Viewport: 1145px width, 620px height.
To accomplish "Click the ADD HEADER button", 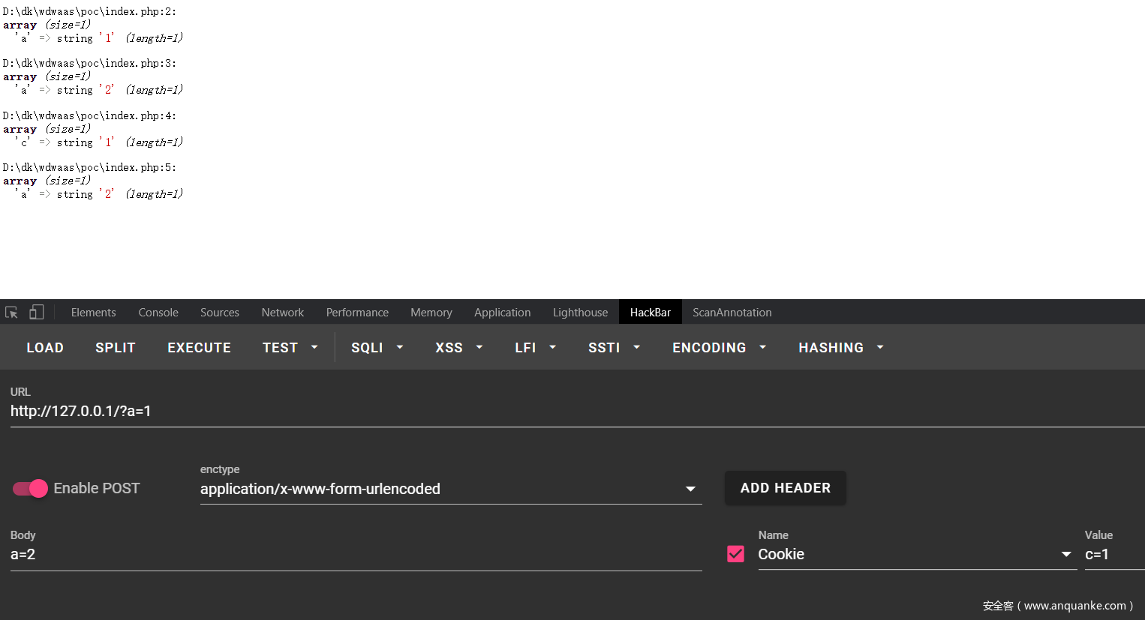I will [x=785, y=488].
